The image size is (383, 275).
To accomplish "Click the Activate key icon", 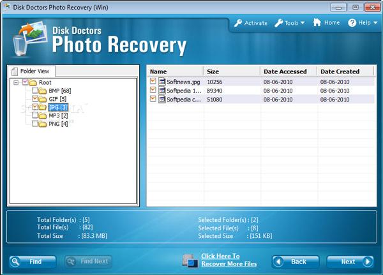I will point(238,23).
